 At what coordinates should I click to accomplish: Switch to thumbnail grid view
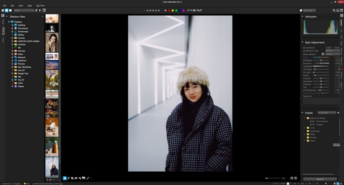(x=3, y=10)
